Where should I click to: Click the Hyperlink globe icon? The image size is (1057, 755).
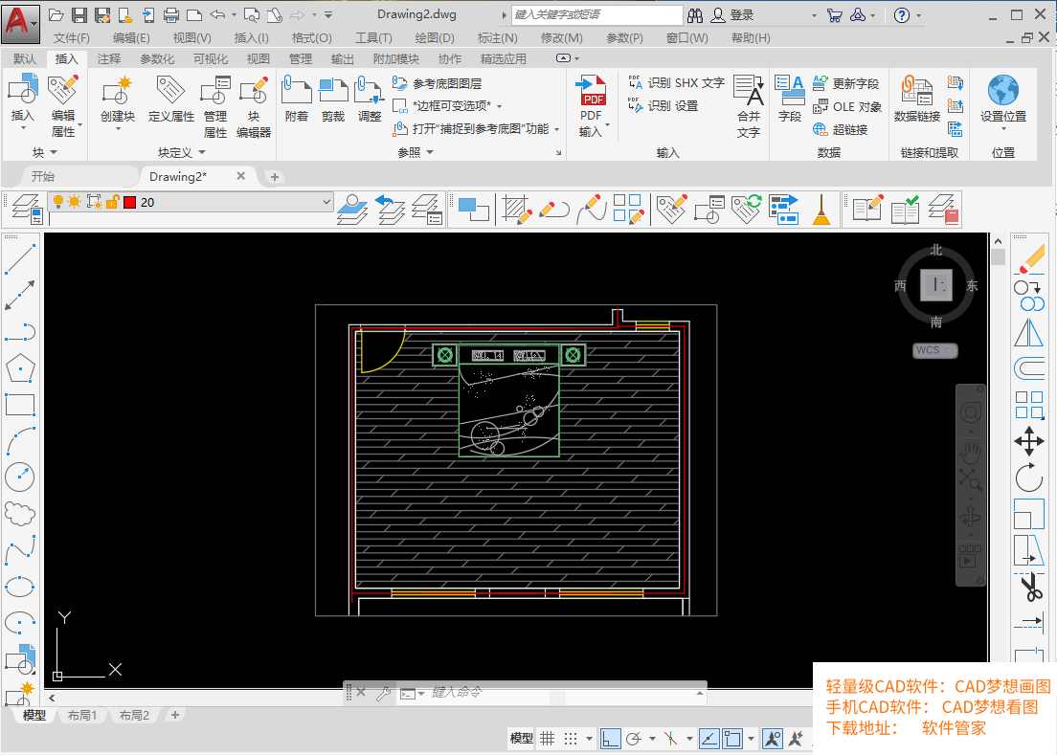(820, 129)
